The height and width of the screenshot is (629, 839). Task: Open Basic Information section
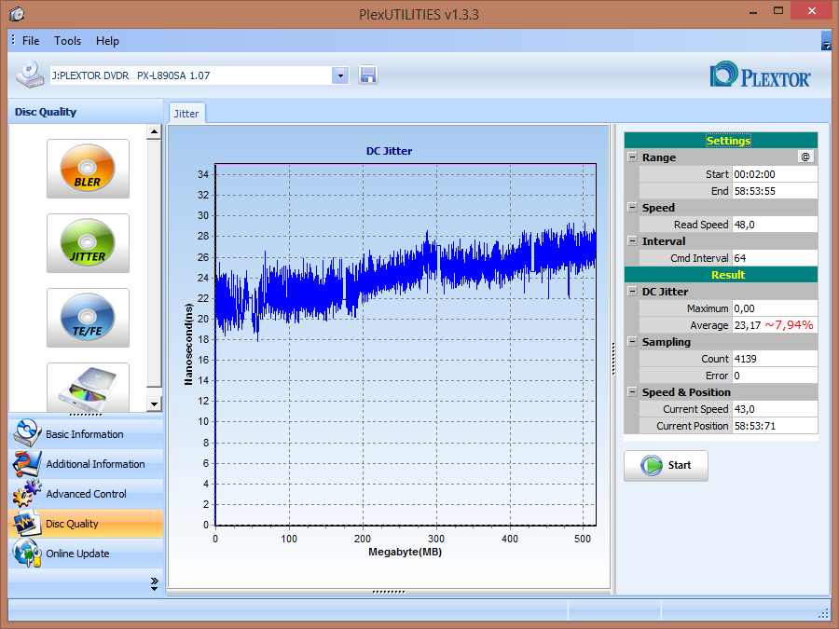coord(86,433)
